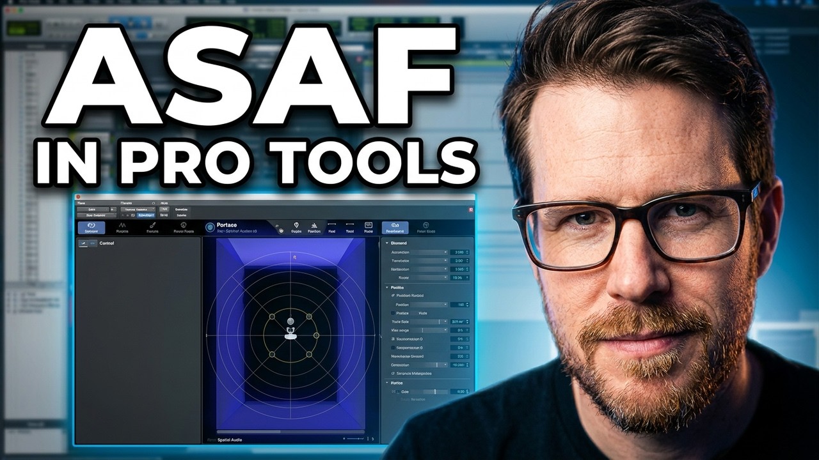The width and height of the screenshot is (819, 460).
Task: Select the rear-left speaker node in the spatial view
Action: (272, 354)
